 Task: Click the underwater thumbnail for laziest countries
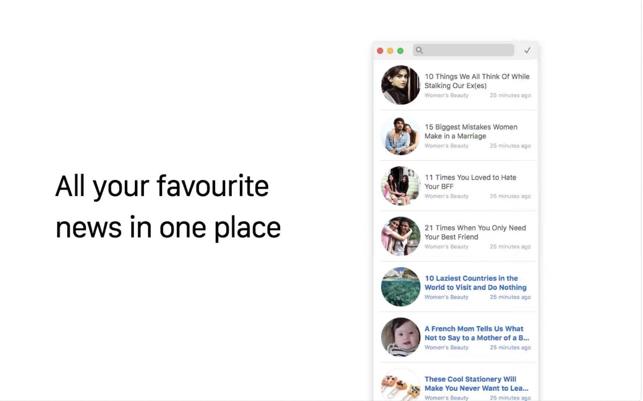point(400,287)
